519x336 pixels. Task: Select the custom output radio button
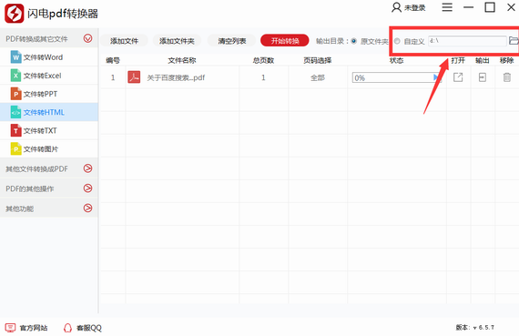397,41
